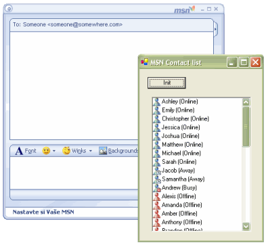Click the message text input area

tap(74, 173)
